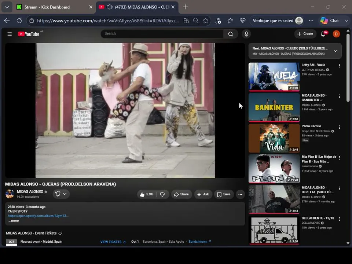Dislike the video with thumbs down
This screenshot has height=264, width=352.
click(162, 194)
